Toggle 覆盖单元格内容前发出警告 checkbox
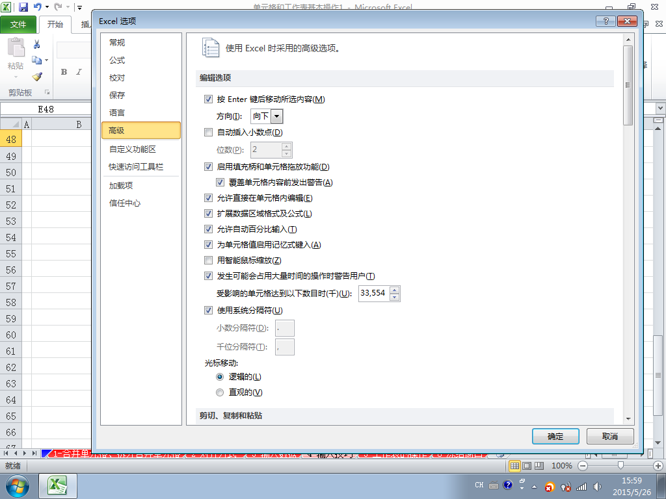 (220, 183)
